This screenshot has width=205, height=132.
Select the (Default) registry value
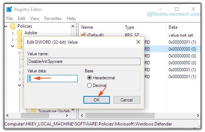click(95, 35)
